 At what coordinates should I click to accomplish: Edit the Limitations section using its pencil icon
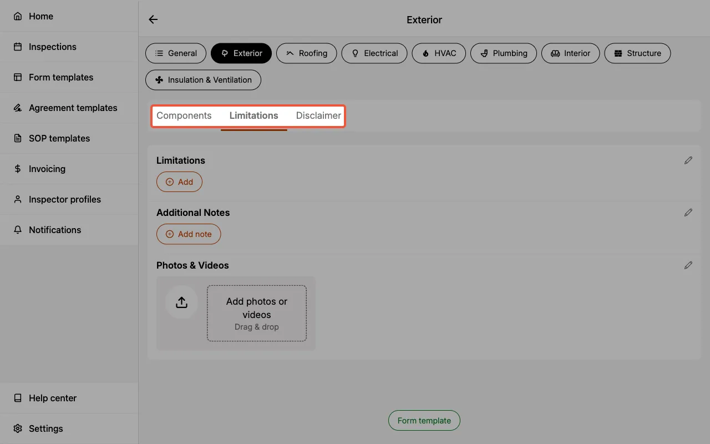[688, 160]
